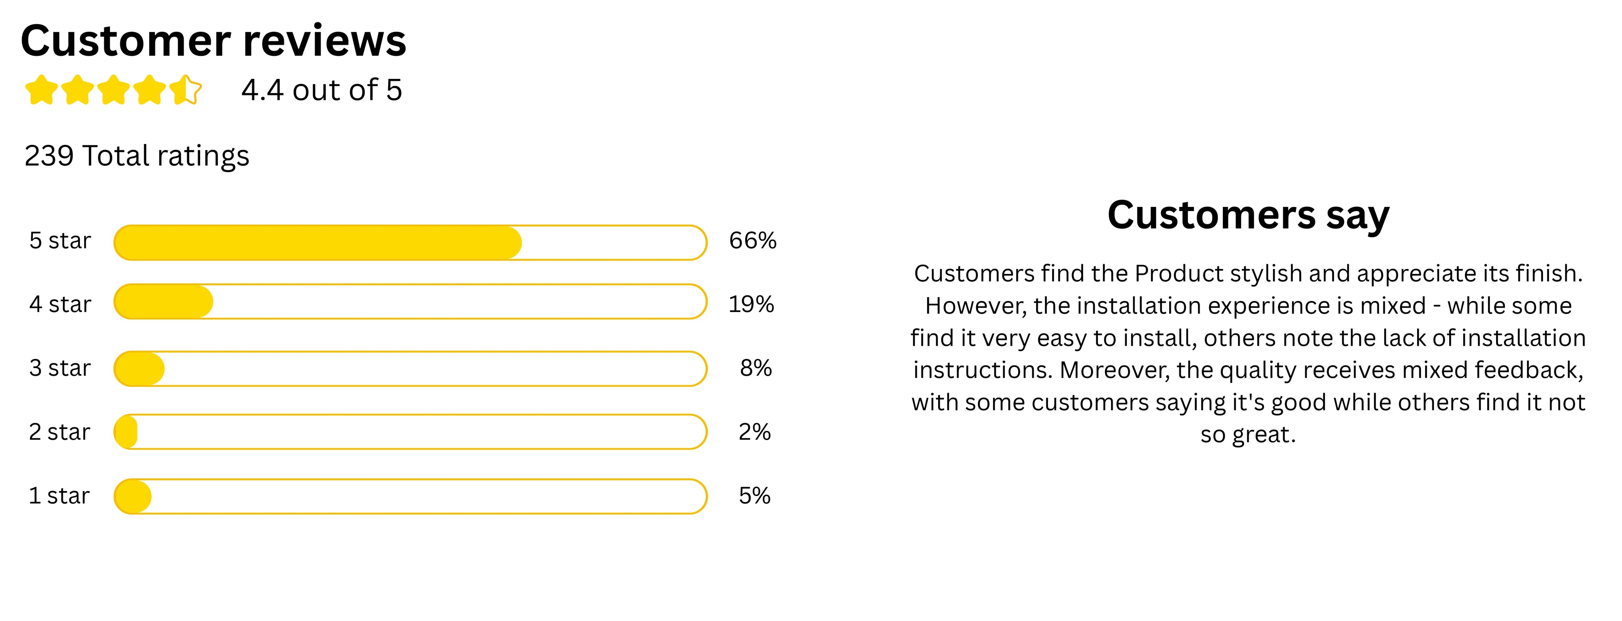Click the 3 star rating progress bar
The height and width of the screenshot is (621, 1622).
pos(410,369)
